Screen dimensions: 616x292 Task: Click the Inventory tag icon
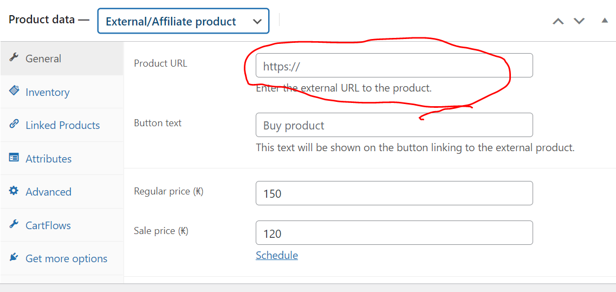(15, 91)
